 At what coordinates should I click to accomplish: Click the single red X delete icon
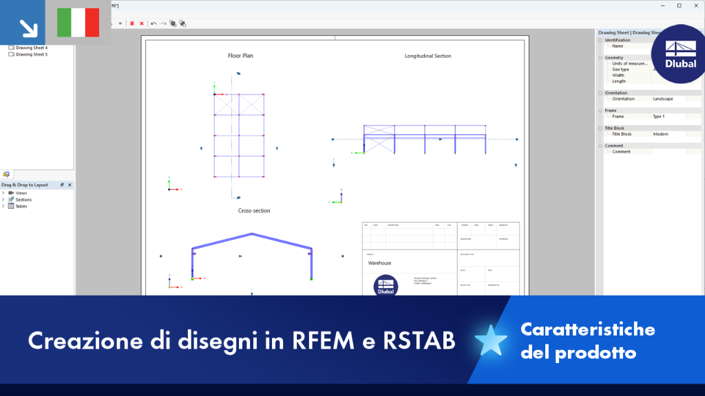(142, 23)
